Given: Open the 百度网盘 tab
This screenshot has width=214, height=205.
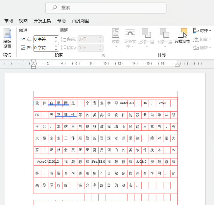Looking at the screenshot, I should (81, 21).
